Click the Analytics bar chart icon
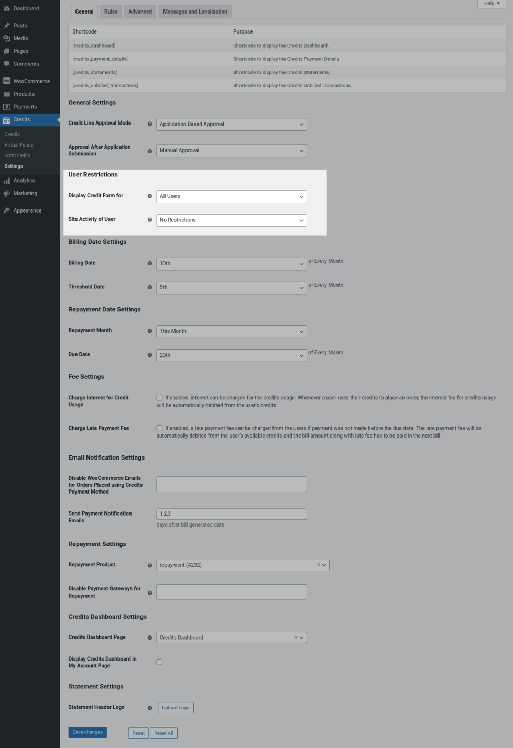The width and height of the screenshot is (513, 748). pyautogui.click(x=7, y=181)
